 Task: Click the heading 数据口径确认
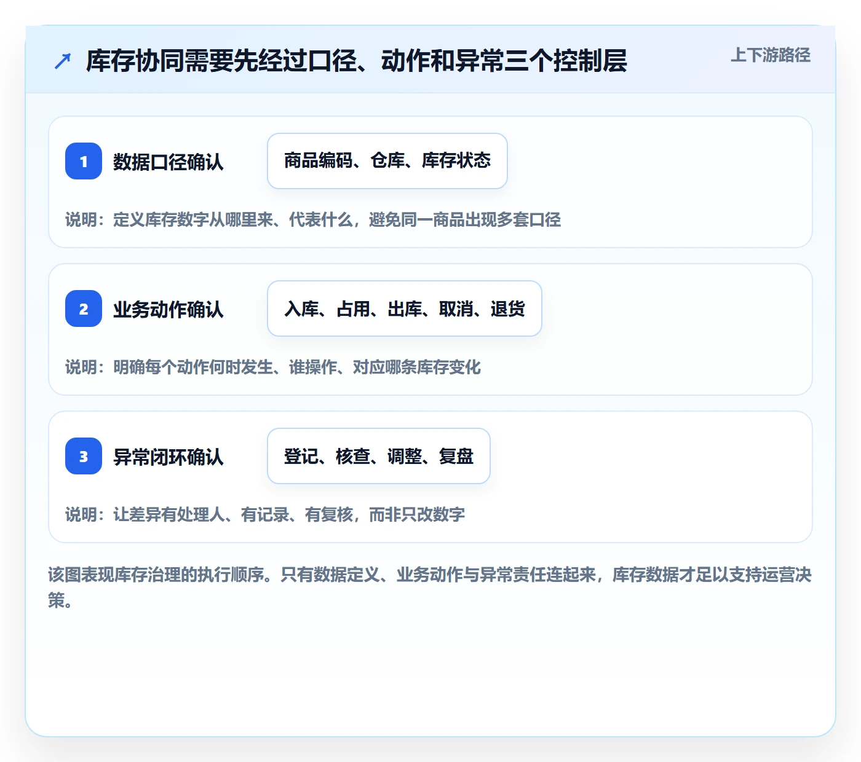pyautogui.click(x=169, y=162)
